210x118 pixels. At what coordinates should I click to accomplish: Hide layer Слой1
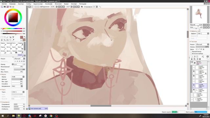point(194,89)
